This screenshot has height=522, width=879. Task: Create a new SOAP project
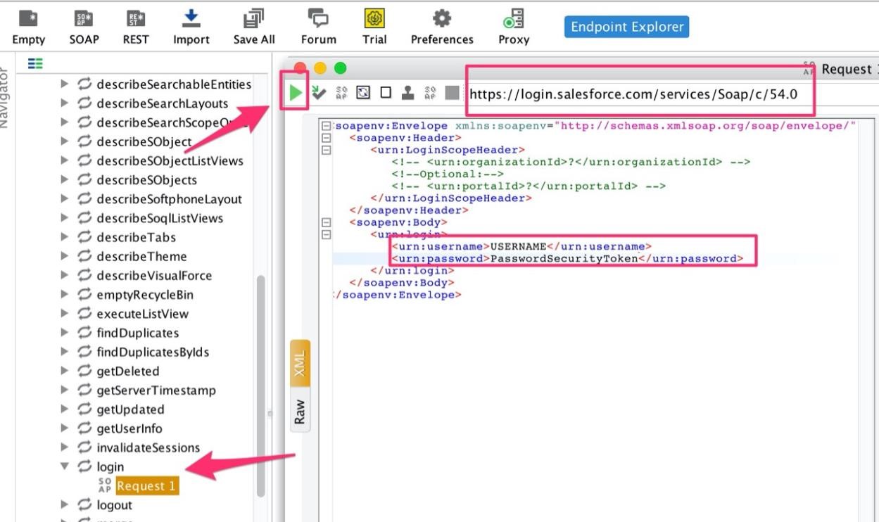click(84, 25)
